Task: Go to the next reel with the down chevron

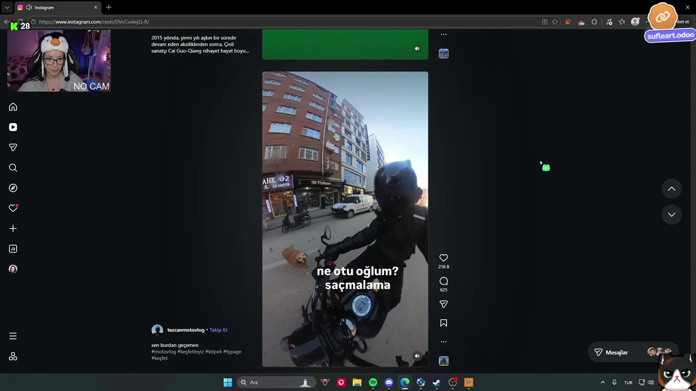Action: [x=672, y=215]
